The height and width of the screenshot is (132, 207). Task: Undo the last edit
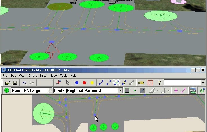24,83
